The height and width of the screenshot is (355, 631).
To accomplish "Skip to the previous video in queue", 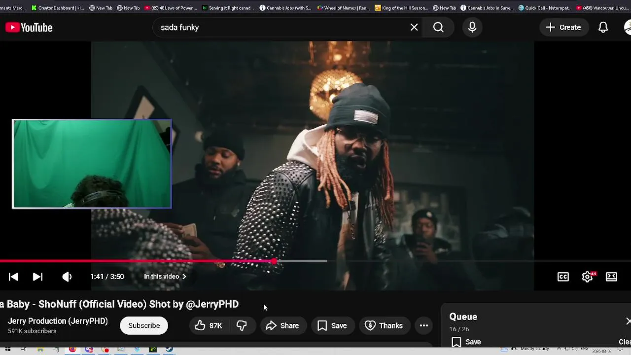I will pyautogui.click(x=13, y=277).
